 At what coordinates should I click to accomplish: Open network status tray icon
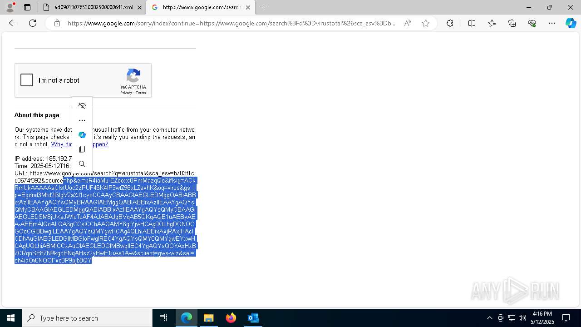[x=512, y=318]
